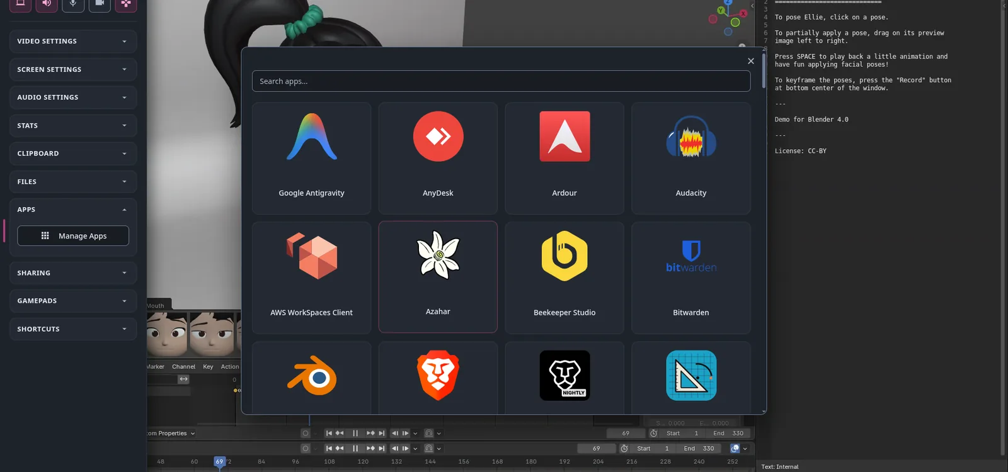Expand the Gamepads section
The height and width of the screenshot is (472, 1008).
(73, 301)
